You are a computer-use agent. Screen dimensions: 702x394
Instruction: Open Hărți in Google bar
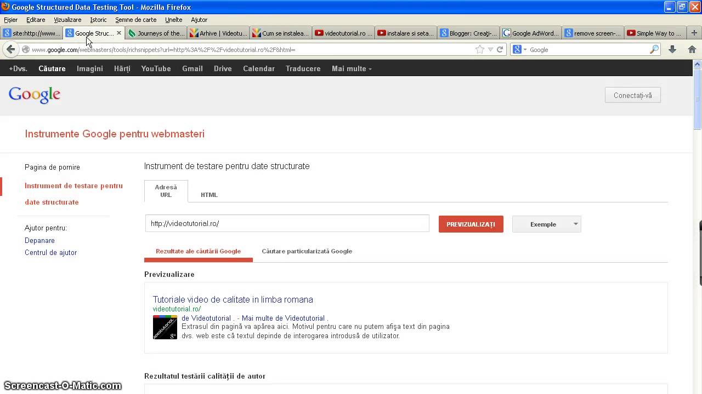(x=122, y=68)
